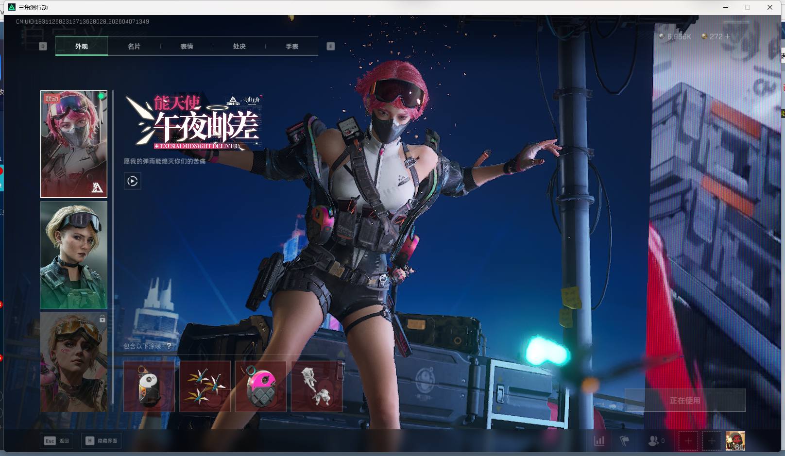Image resolution: width=785 pixels, height=456 pixels.
Task: Click the Q key previous-tab icon
Action: coord(43,46)
